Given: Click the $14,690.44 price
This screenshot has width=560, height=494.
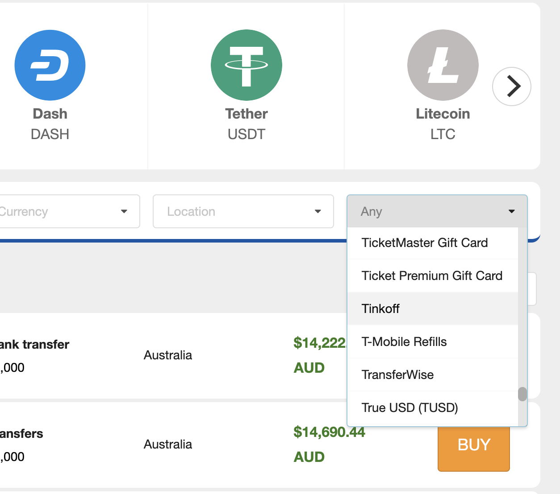Looking at the screenshot, I should click(329, 432).
